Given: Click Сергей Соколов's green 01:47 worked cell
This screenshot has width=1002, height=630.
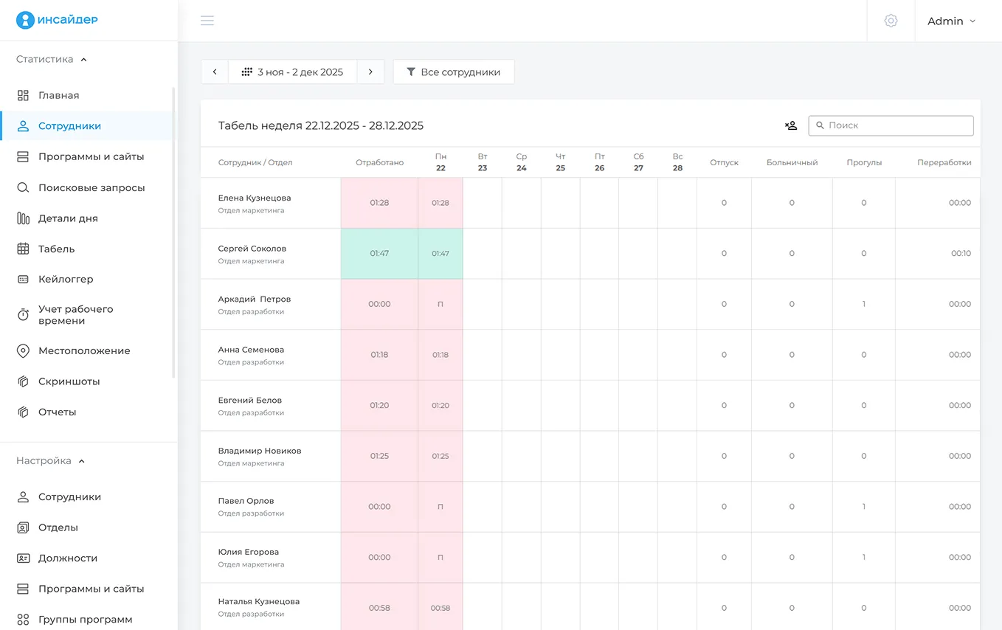Looking at the screenshot, I should pyautogui.click(x=379, y=253).
